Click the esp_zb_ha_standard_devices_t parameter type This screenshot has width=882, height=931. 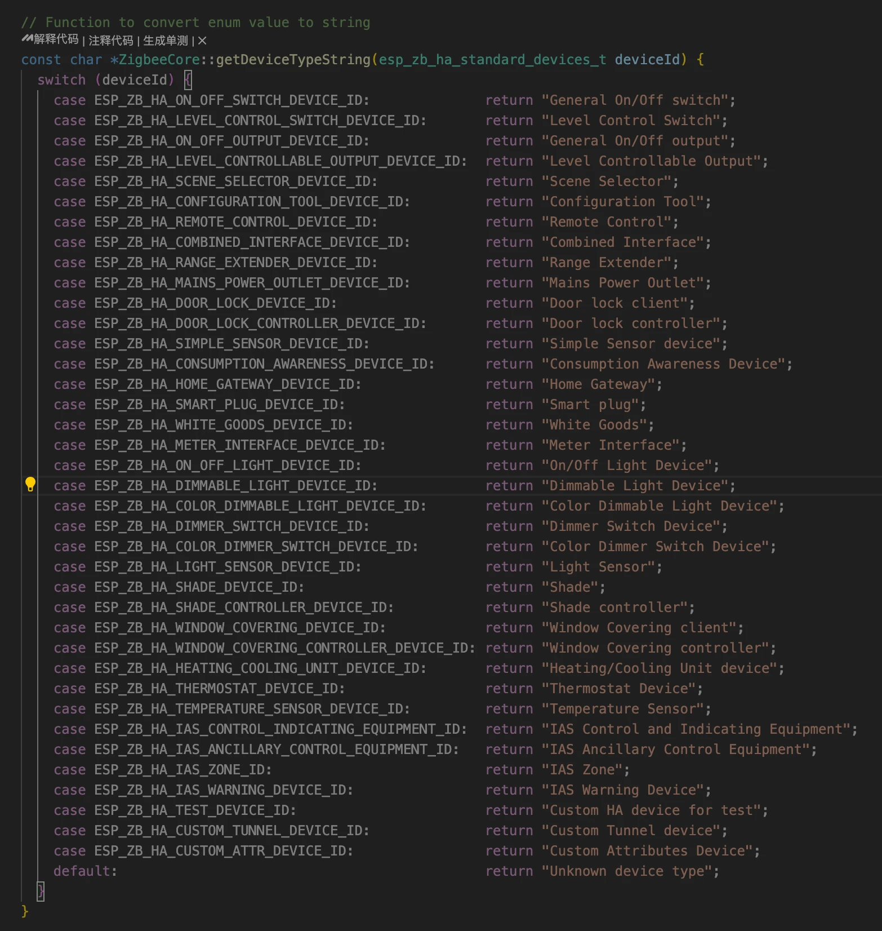(x=492, y=60)
